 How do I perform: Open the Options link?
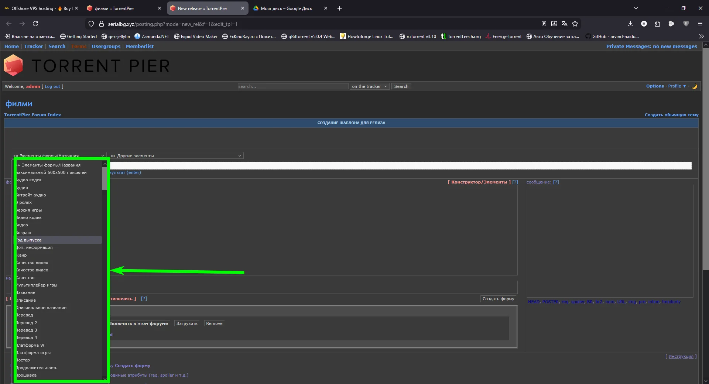tap(655, 86)
